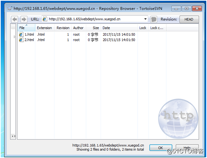Minimize the Repository Browser window
Image resolution: width=207 pixels, height=158 pixels.
(x=176, y=9)
